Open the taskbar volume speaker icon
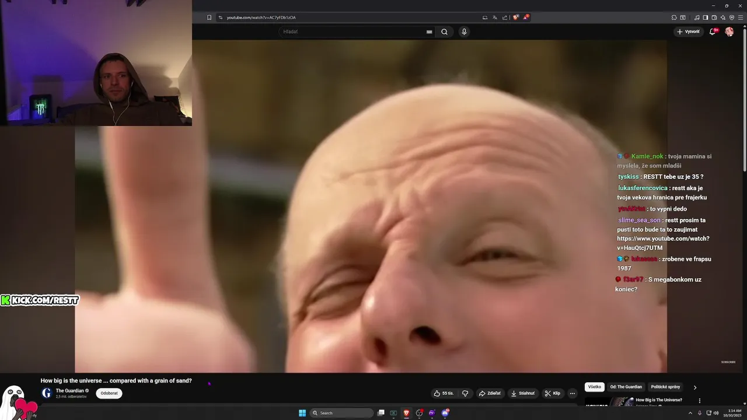Screen dimensions: 747x420 point(716,413)
